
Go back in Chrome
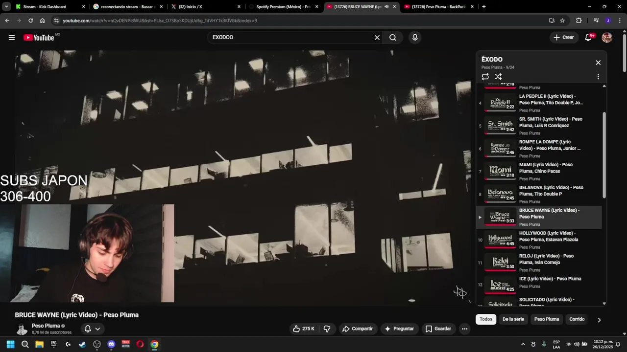point(7,21)
